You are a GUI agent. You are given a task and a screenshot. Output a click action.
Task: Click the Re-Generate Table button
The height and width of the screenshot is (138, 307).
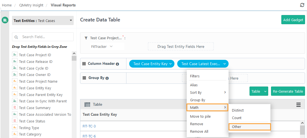[288, 91]
